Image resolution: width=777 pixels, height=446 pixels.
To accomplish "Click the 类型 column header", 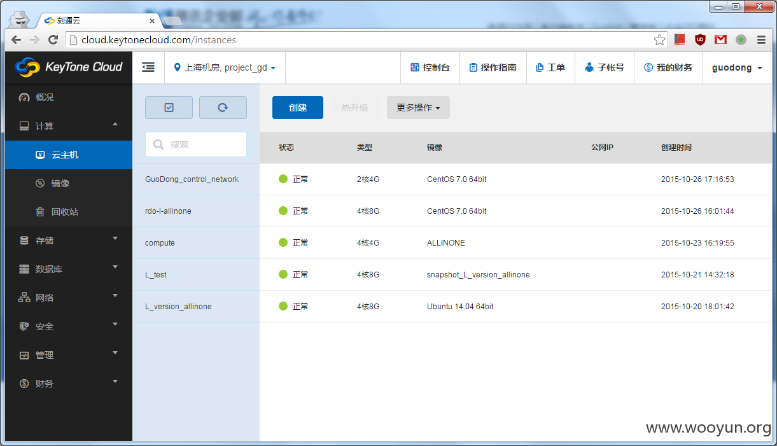I will (365, 147).
